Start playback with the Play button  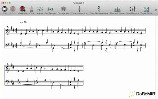[4, 10]
